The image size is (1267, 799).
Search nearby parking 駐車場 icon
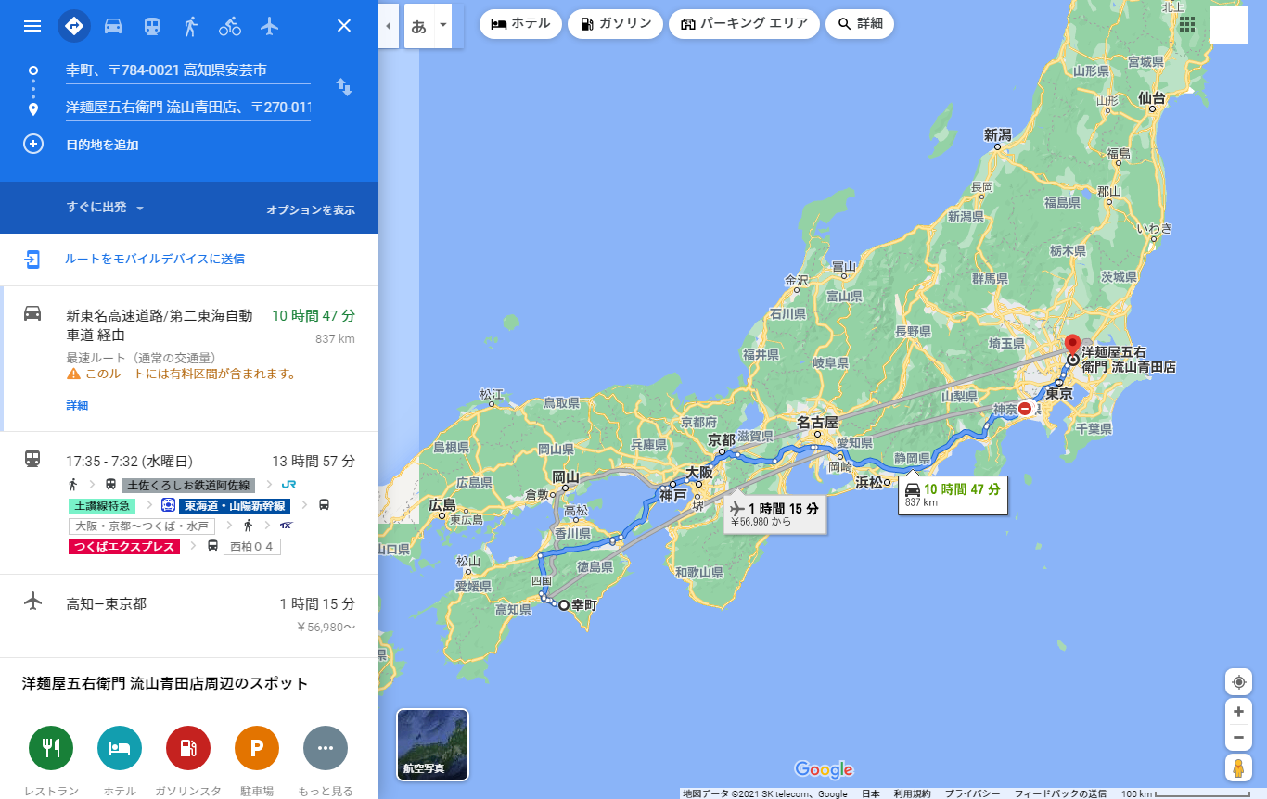[257, 748]
